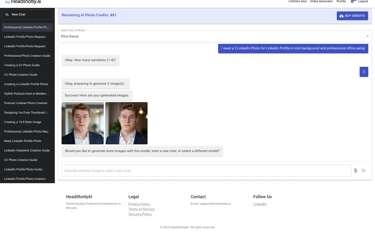The image size is (375, 234).
Task: Click 'Would you like to generate more images' message
Action: click(x=142, y=151)
